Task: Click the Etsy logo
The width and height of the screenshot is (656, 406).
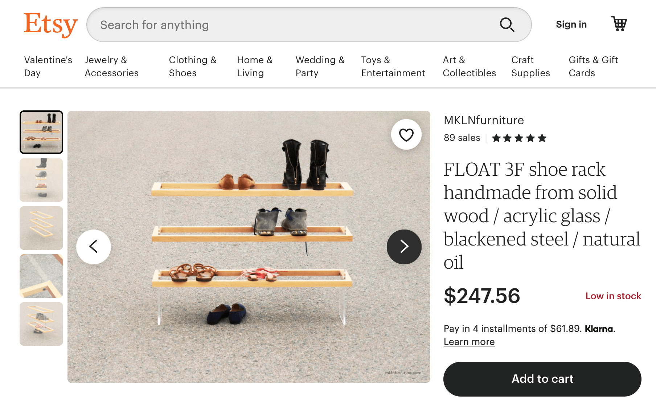Action: pos(50,24)
